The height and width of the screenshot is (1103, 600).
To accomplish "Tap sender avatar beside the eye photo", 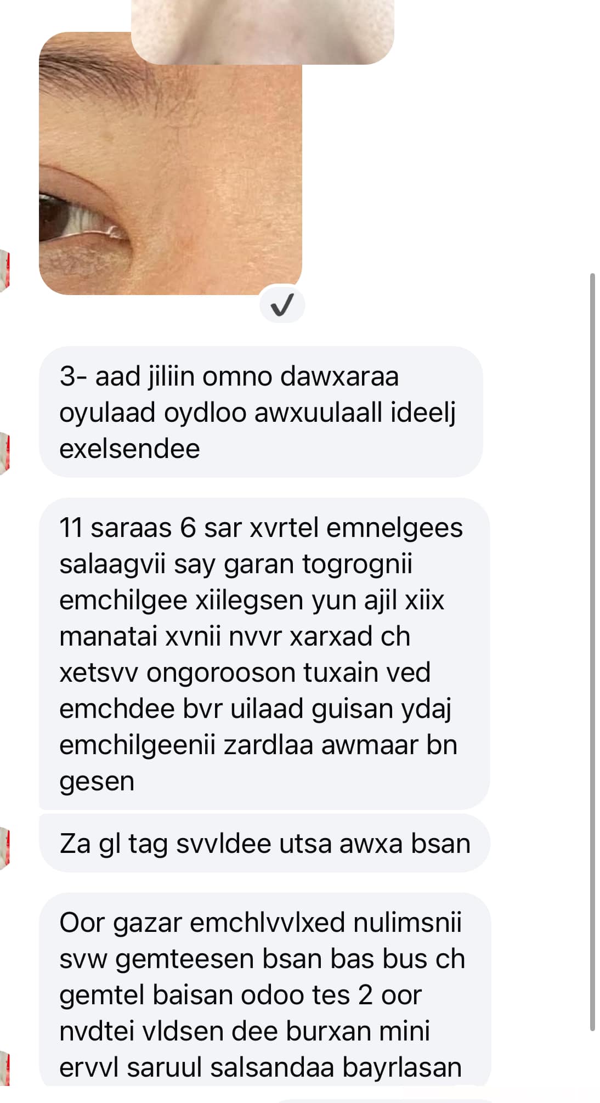I will click(4, 270).
